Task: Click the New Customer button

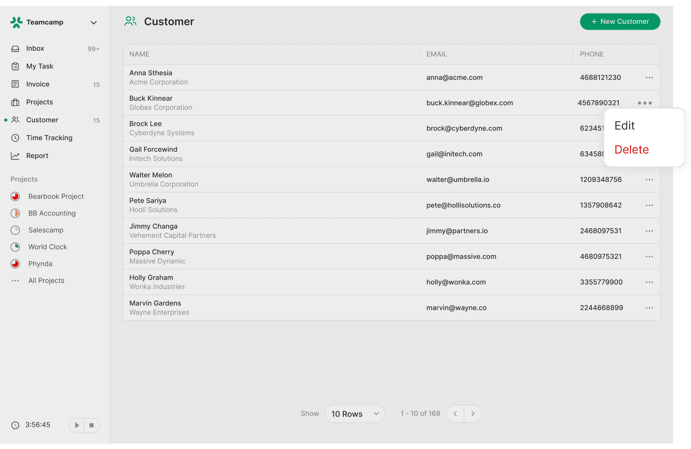Action: [x=620, y=22]
